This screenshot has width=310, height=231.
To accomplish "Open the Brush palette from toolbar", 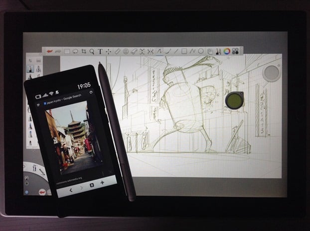I will [218, 52].
